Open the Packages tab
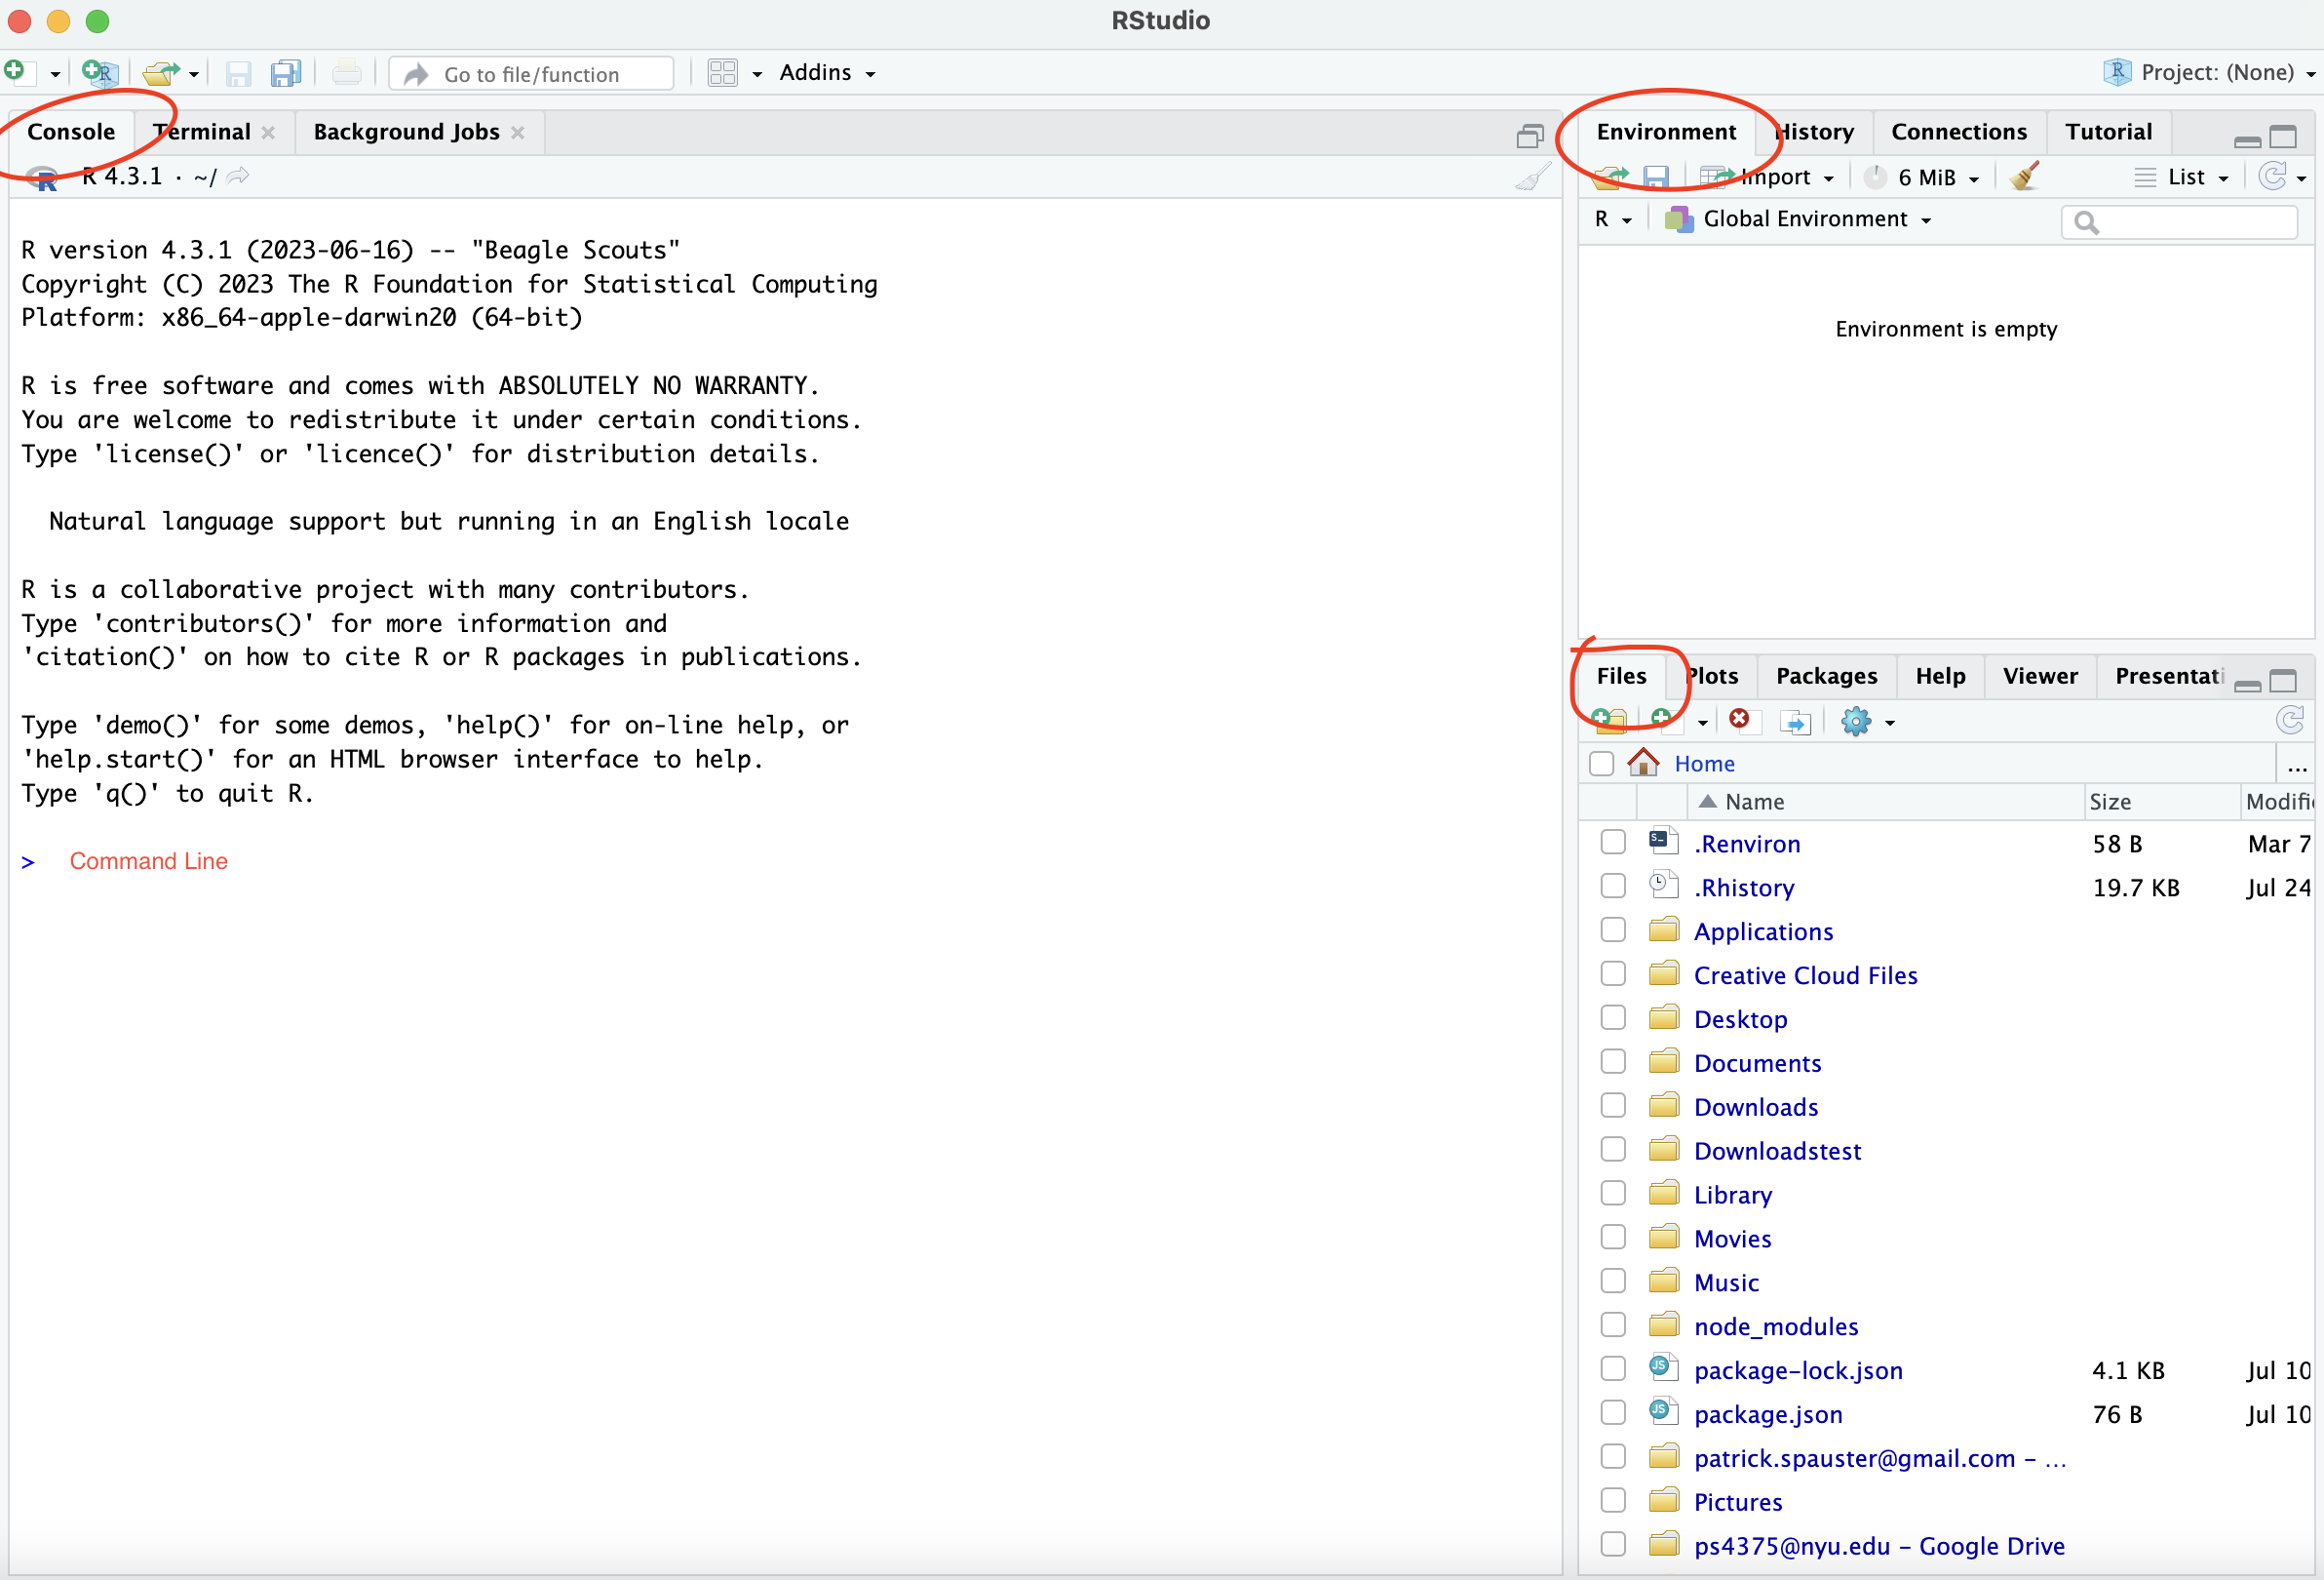The image size is (2324, 1580). tap(1825, 676)
